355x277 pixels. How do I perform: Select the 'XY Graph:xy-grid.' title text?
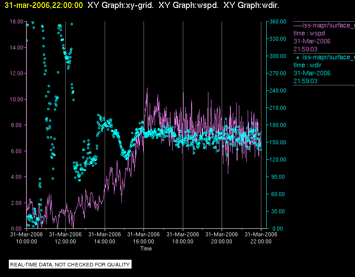pos(121,5)
